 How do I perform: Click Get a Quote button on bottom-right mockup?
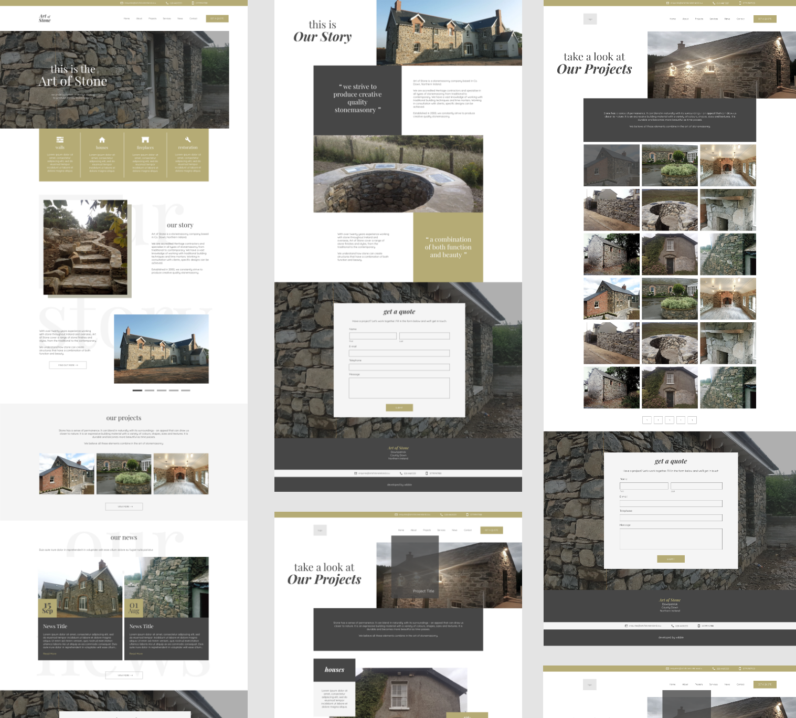[x=765, y=684]
